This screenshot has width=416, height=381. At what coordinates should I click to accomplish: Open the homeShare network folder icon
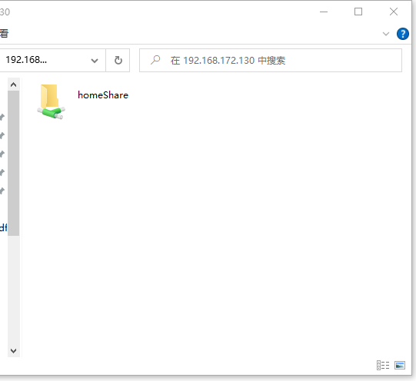52,102
